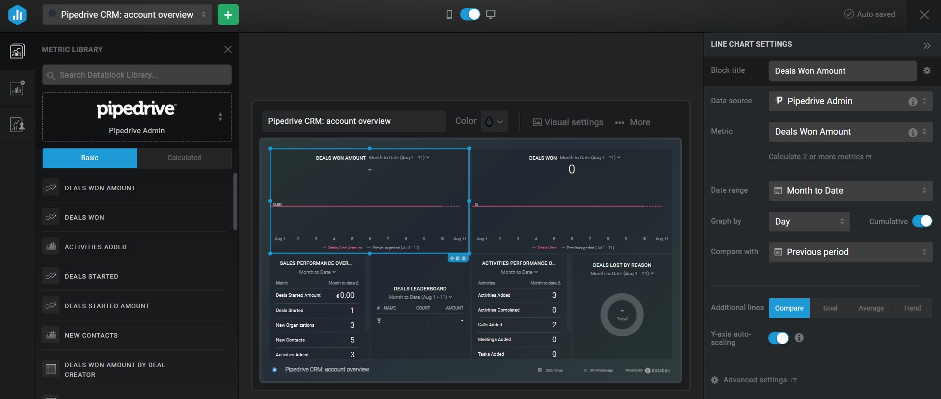Open Advanced settings link
Image resolution: width=941 pixels, height=399 pixels.
[755, 380]
